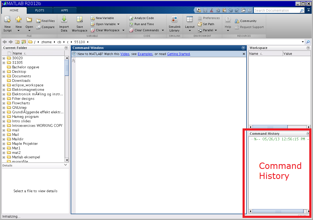The height and width of the screenshot is (220, 313).
Task: Expand the Desktop folder
Action: tap(4, 72)
